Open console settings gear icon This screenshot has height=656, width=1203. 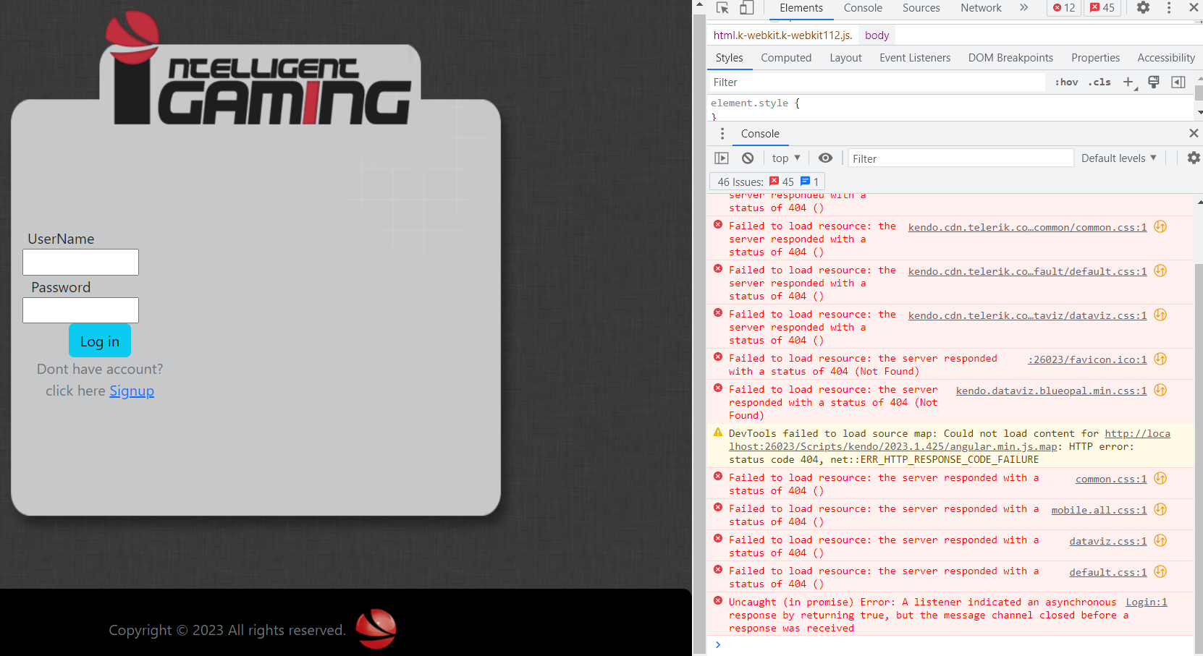tap(1193, 158)
